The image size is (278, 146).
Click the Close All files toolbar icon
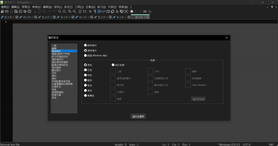25,11
